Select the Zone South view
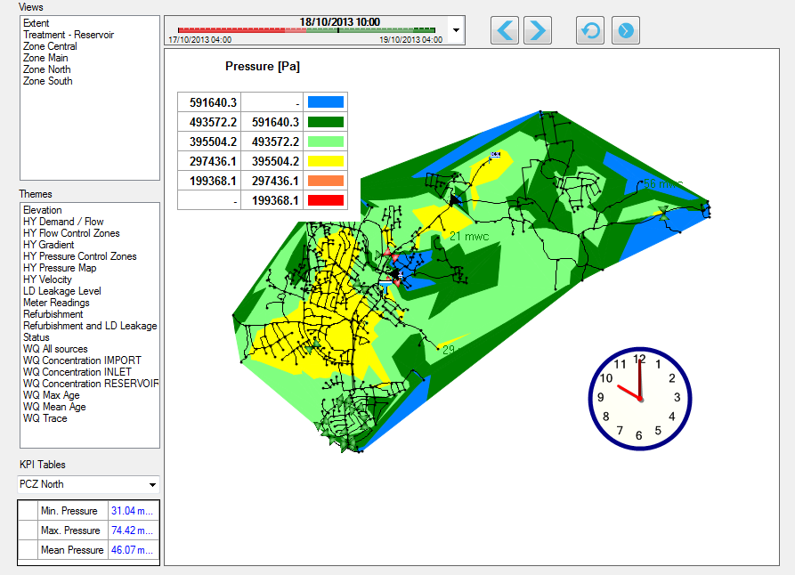 48,81
